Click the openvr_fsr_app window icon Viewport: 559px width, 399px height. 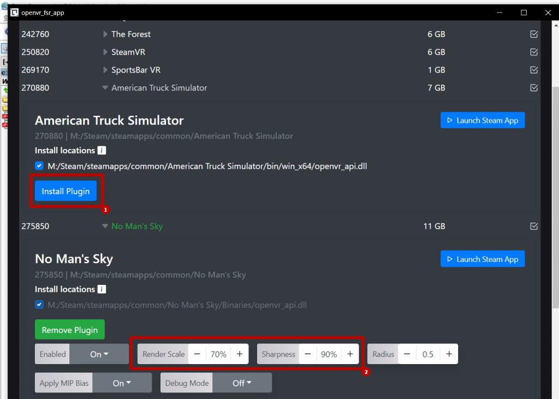click(x=14, y=13)
